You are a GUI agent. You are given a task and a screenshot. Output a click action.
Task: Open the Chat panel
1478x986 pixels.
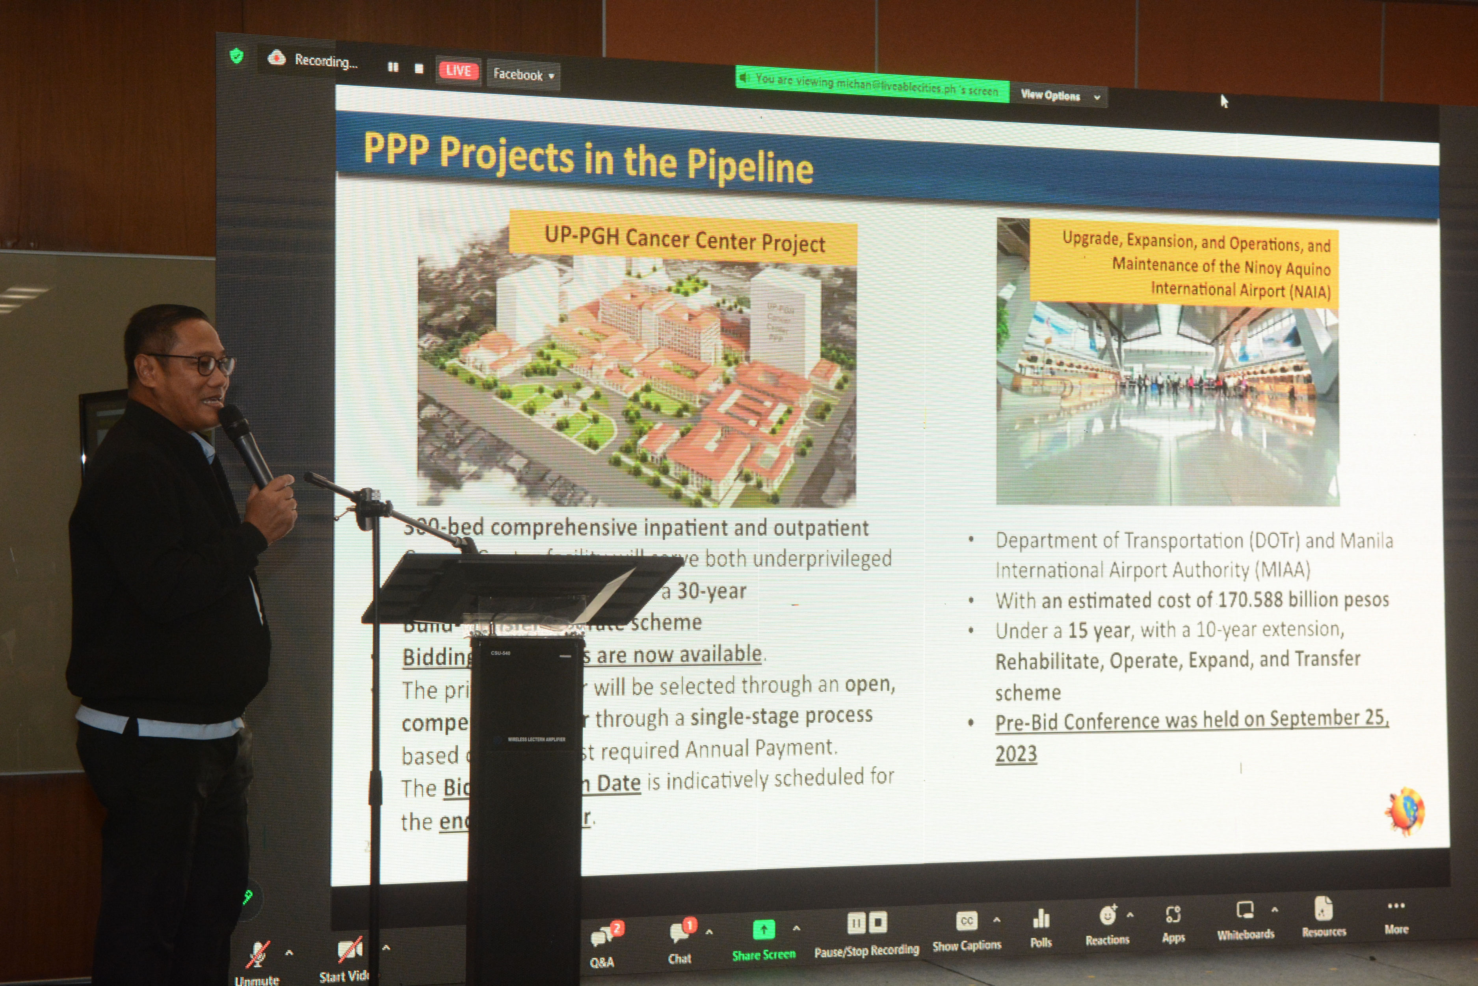point(681,940)
